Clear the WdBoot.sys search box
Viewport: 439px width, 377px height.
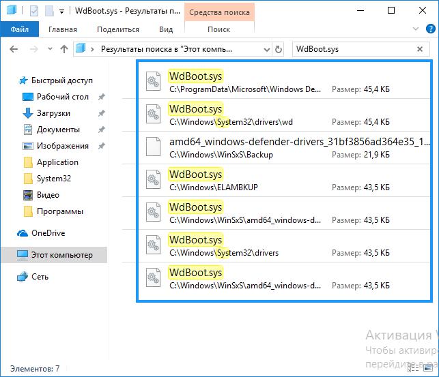coord(420,49)
